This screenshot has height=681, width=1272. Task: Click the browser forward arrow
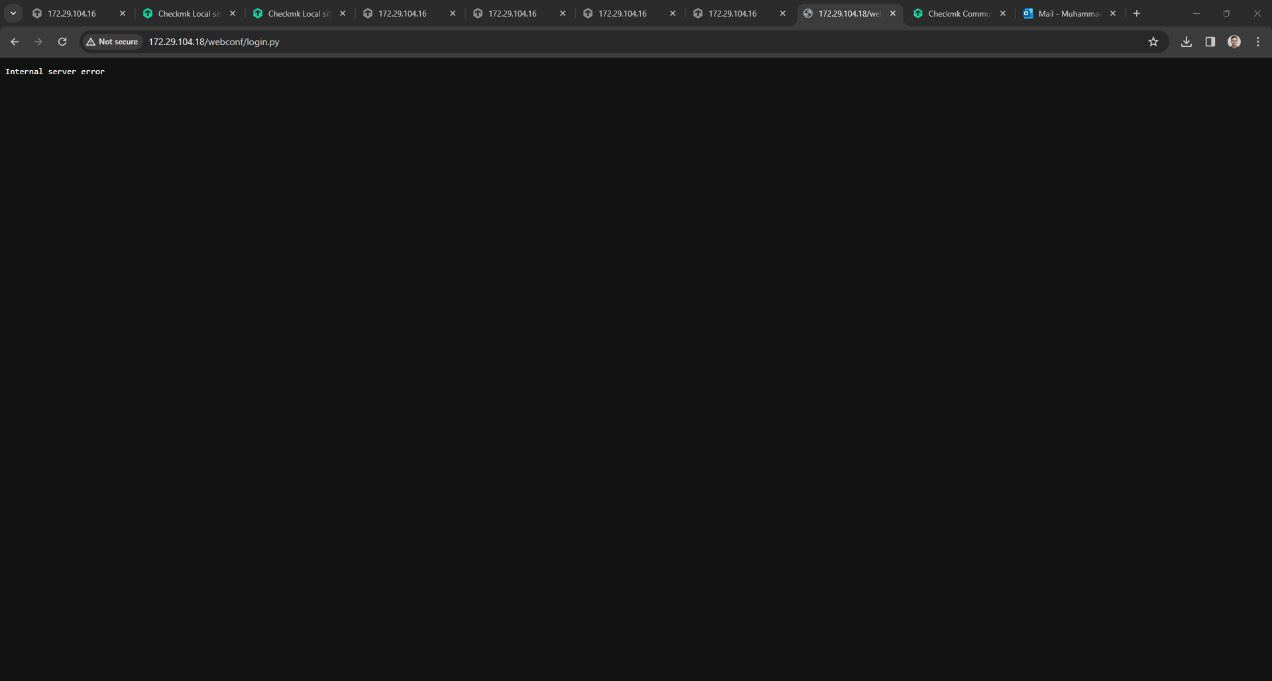pos(38,42)
